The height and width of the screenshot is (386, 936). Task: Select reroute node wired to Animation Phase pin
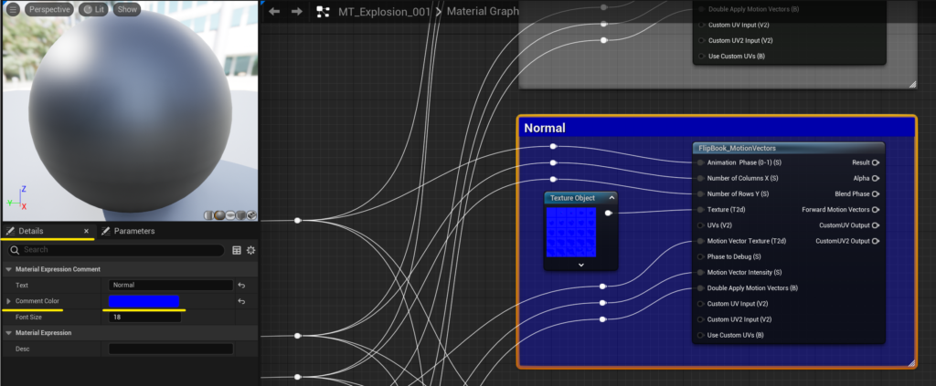[x=553, y=146]
